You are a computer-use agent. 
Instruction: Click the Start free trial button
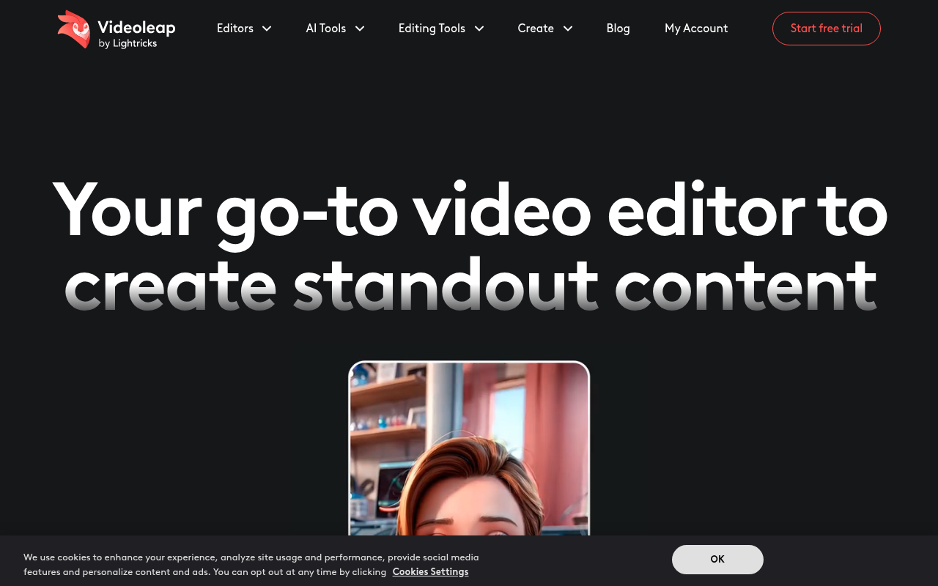pyautogui.click(x=826, y=29)
